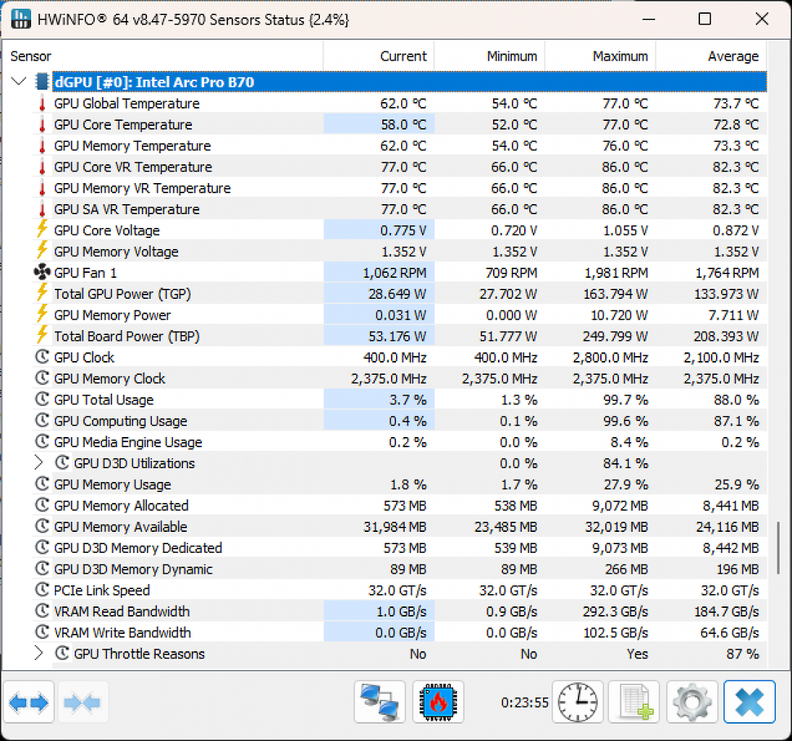Click lightning icon for Total GPU Power
The image size is (792, 741).
tap(42, 293)
